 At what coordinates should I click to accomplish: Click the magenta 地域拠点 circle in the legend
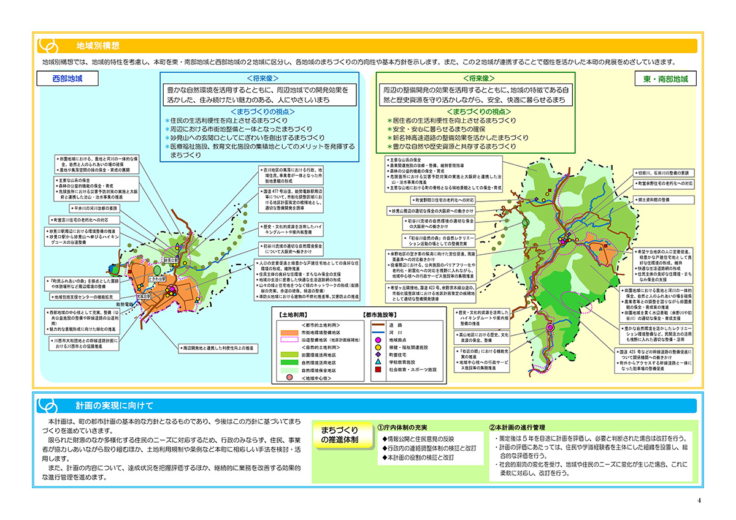tap(378, 339)
